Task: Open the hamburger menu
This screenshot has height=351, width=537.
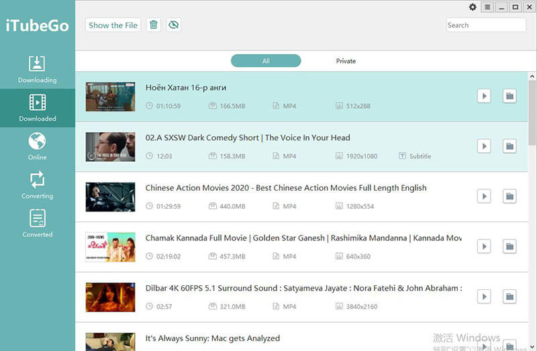Action: click(x=487, y=7)
